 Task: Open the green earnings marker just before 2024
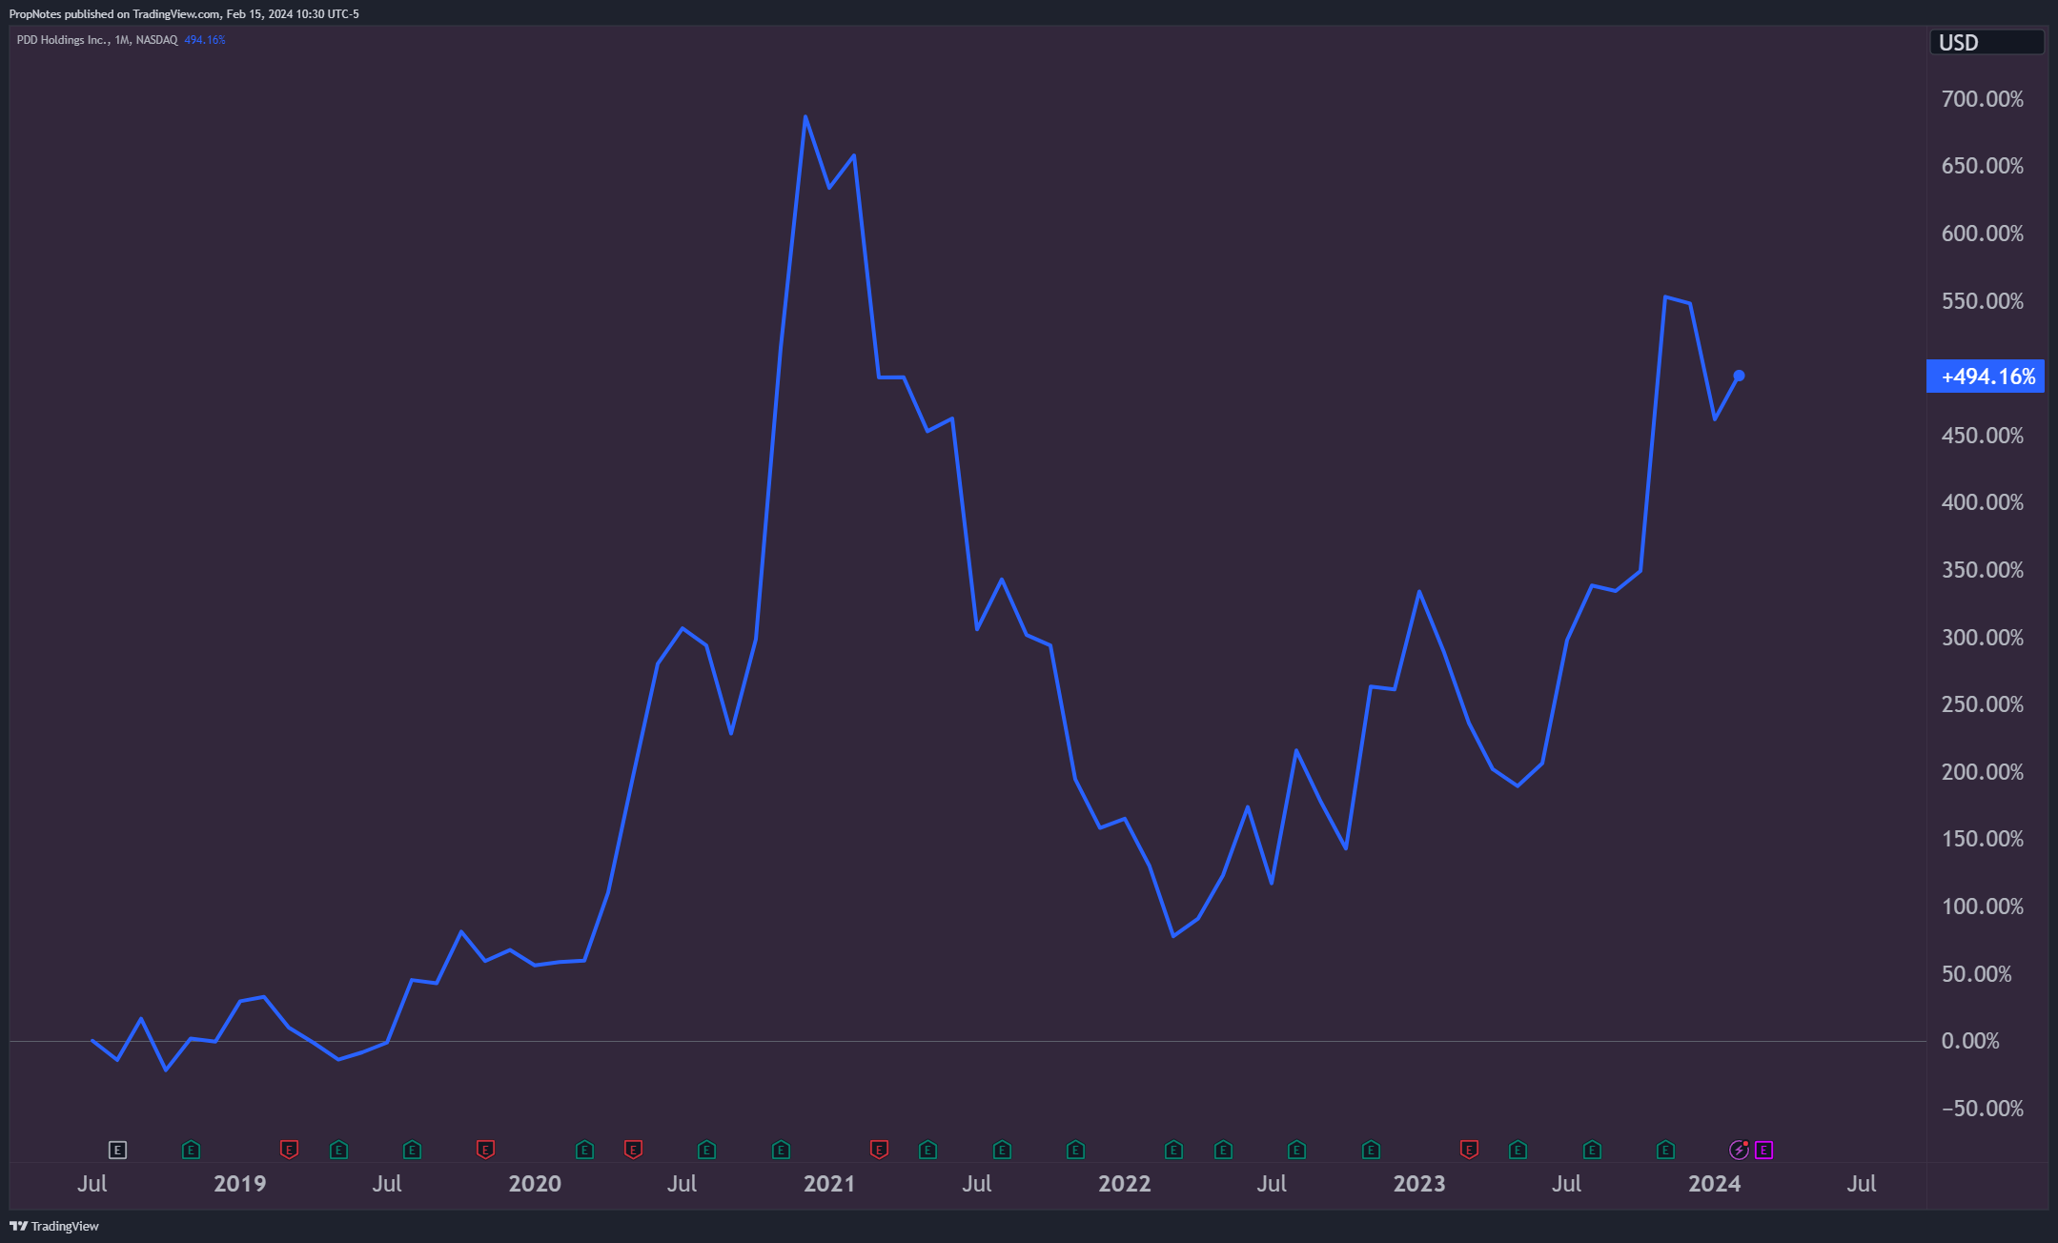tap(1665, 1150)
